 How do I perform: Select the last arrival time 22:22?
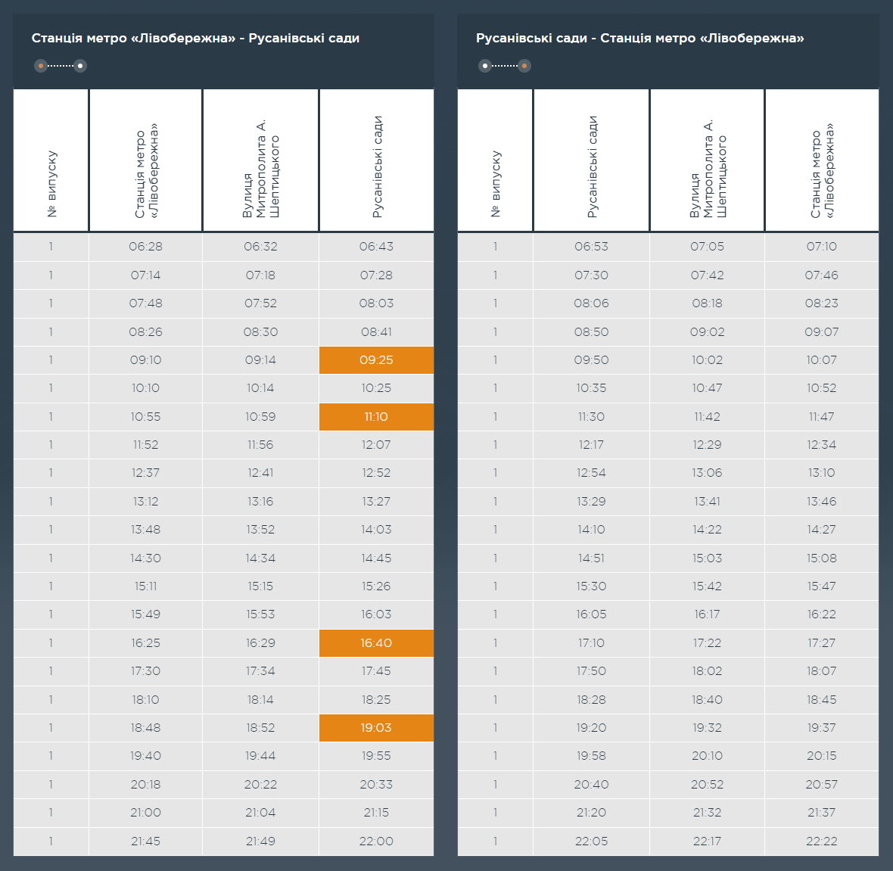tap(821, 841)
